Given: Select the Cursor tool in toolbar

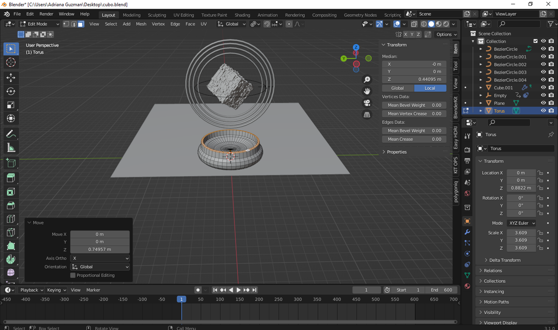Looking at the screenshot, I should click(11, 62).
